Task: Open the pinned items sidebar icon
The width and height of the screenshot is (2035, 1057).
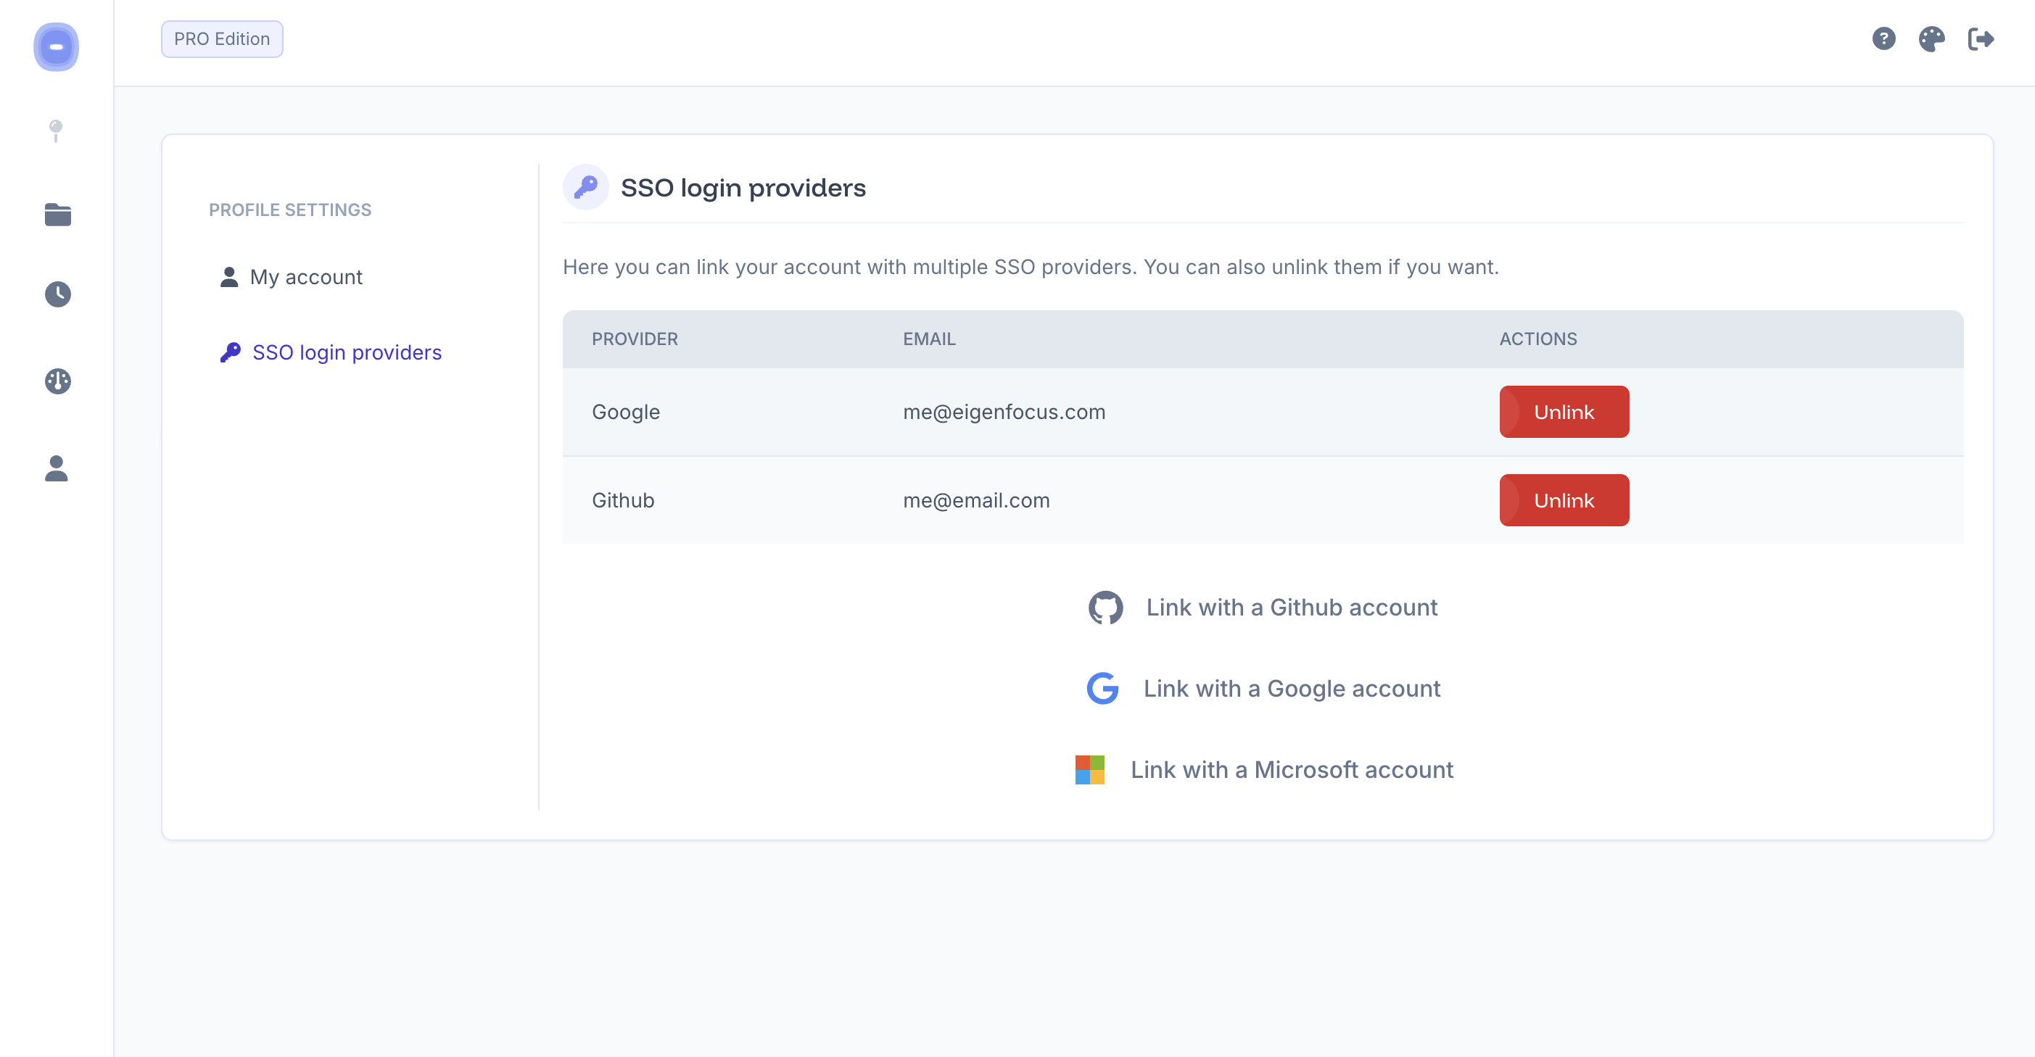Action: [56, 130]
